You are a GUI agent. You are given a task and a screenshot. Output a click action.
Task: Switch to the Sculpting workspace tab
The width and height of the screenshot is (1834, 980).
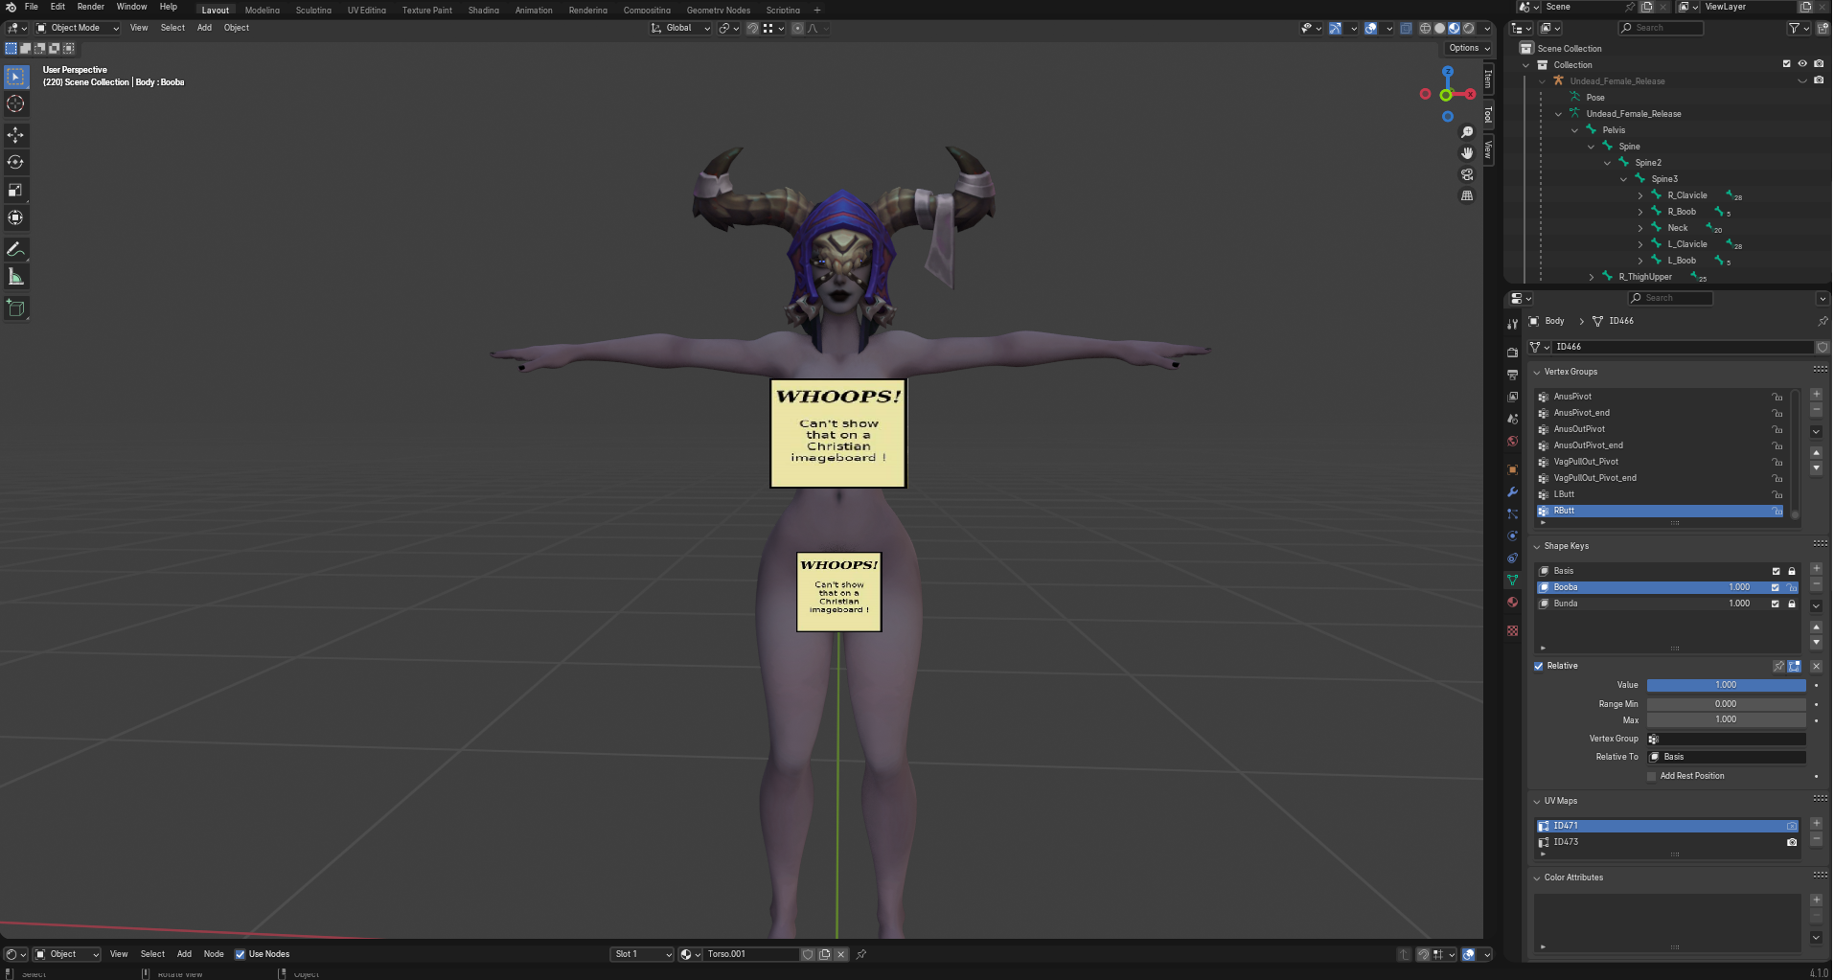313,11
